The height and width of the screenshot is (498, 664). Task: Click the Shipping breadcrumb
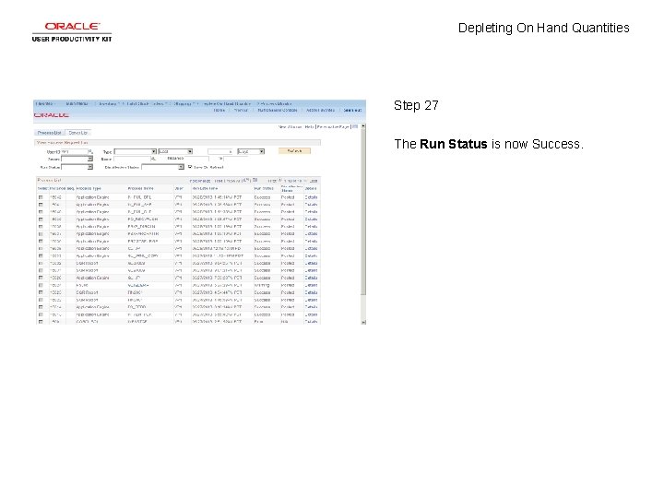tap(183, 103)
